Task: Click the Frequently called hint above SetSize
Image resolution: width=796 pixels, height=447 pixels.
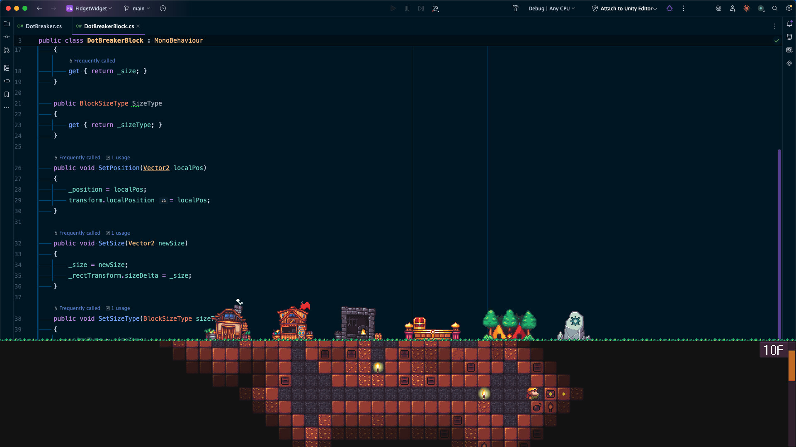Action: point(80,233)
